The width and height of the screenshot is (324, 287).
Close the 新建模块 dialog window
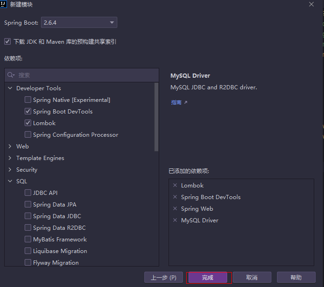(x=311, y=4)
